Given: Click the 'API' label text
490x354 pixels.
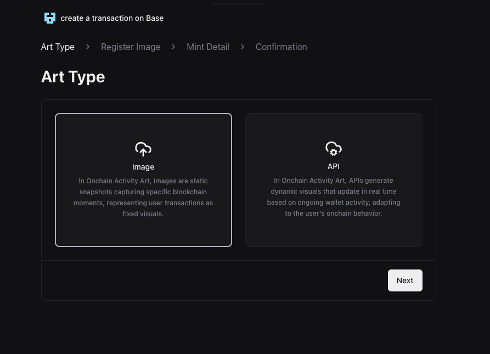Looking at the screenshot, I should (x=334, y=166).
